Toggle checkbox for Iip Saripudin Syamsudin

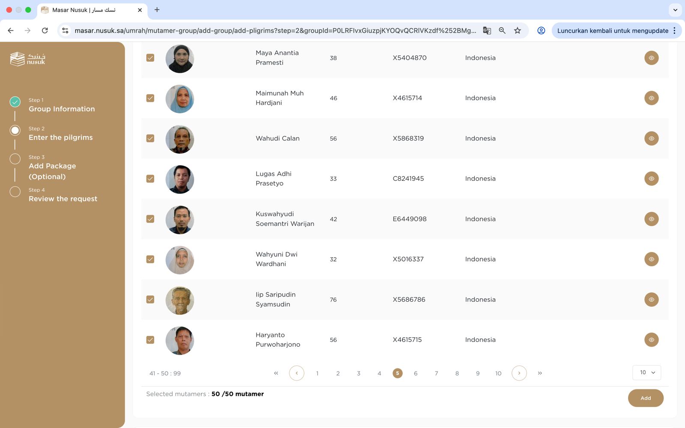pyautogui.click(x=150, y=300)
